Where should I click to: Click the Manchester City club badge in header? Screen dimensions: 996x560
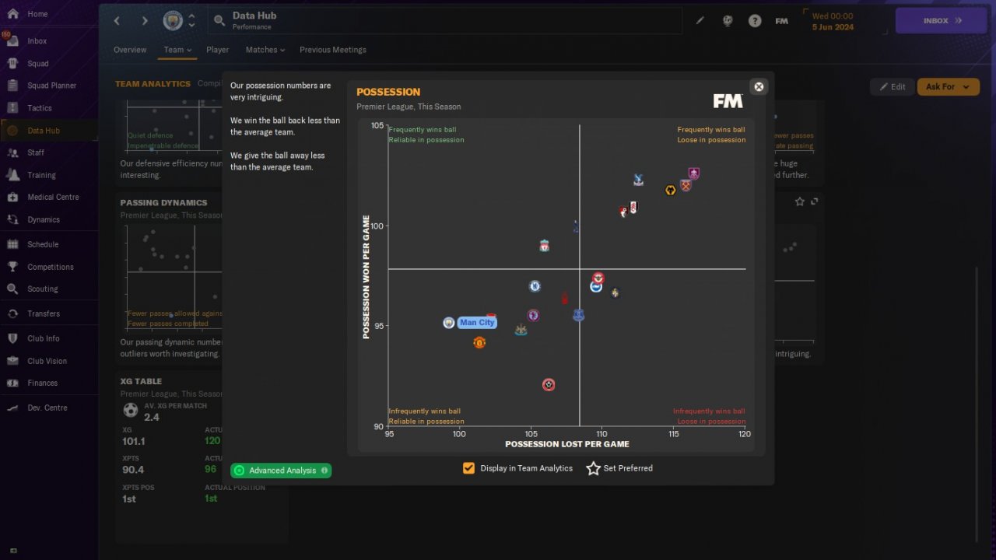(x=173, y=21)
